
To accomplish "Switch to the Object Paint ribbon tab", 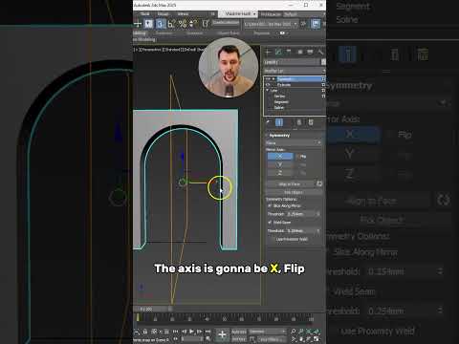I will [229, 33].
